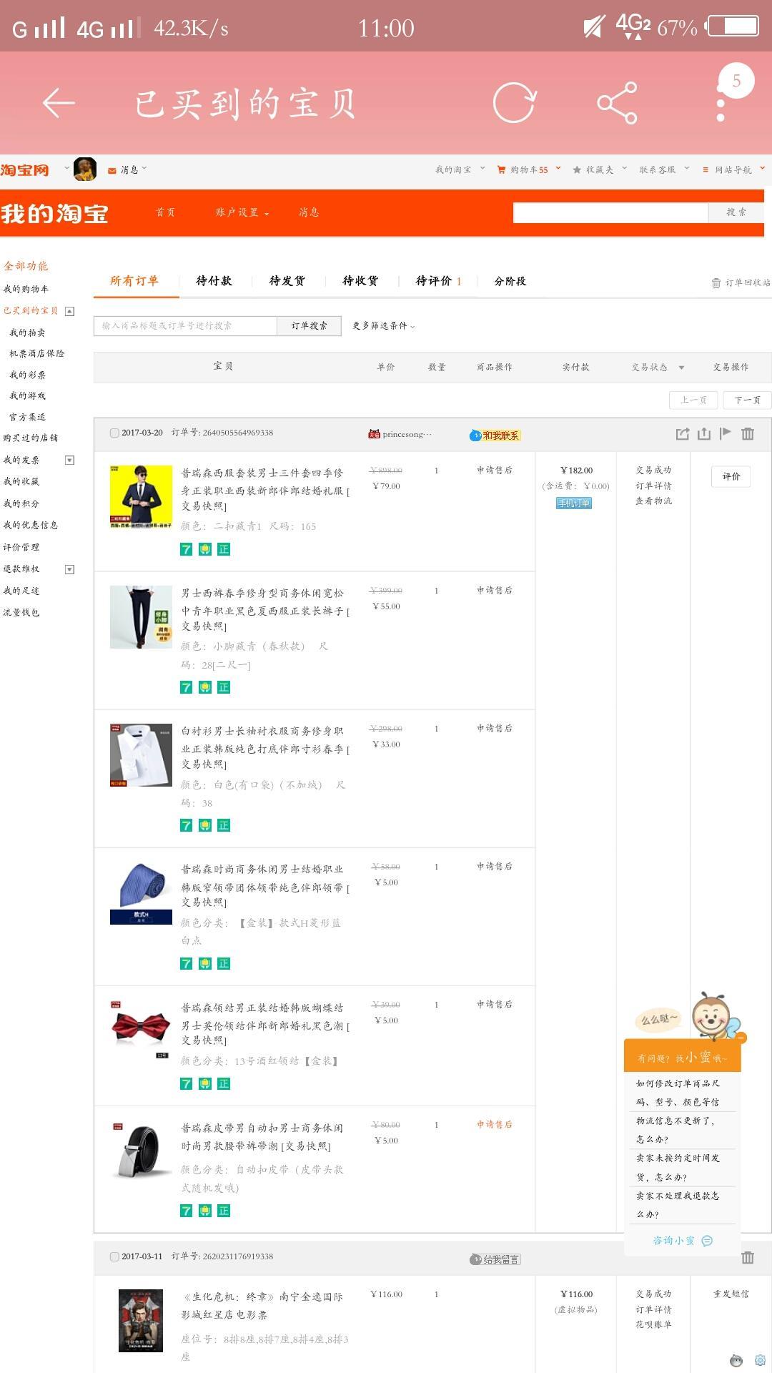The width and height of the screenshot is (772, 1373).
Task: Open the three-dot overflow menu
Action: tap(721, 104)
